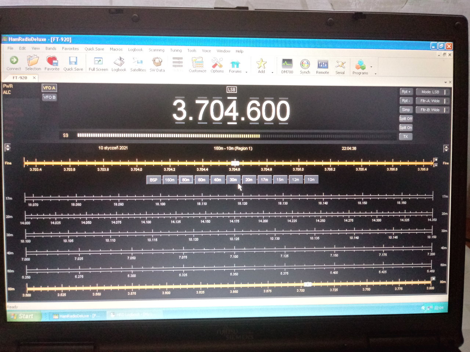This screenshot has height=352, width=470.
Task: Open the Satellites tracking tool
Action: (138, 64)
